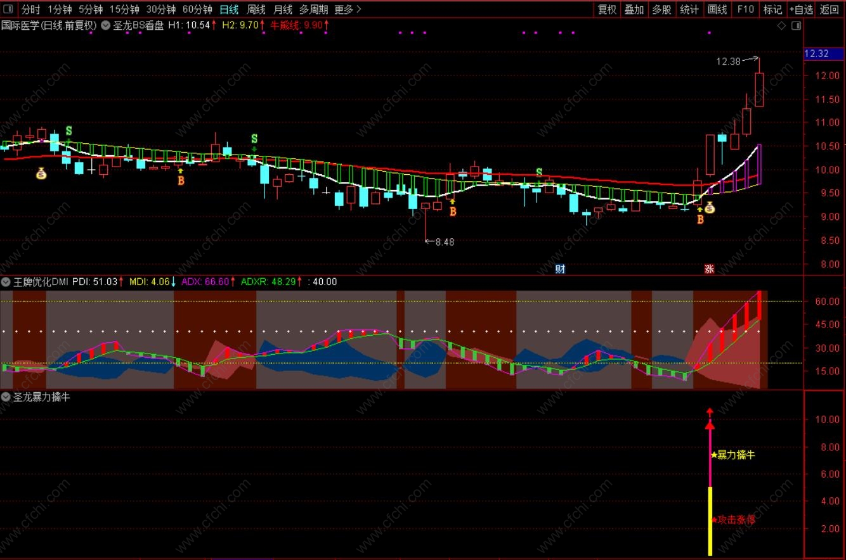Click the 标记 mark button
The width and height of the screenshot is (846, 560).
(x=772, y=10)
